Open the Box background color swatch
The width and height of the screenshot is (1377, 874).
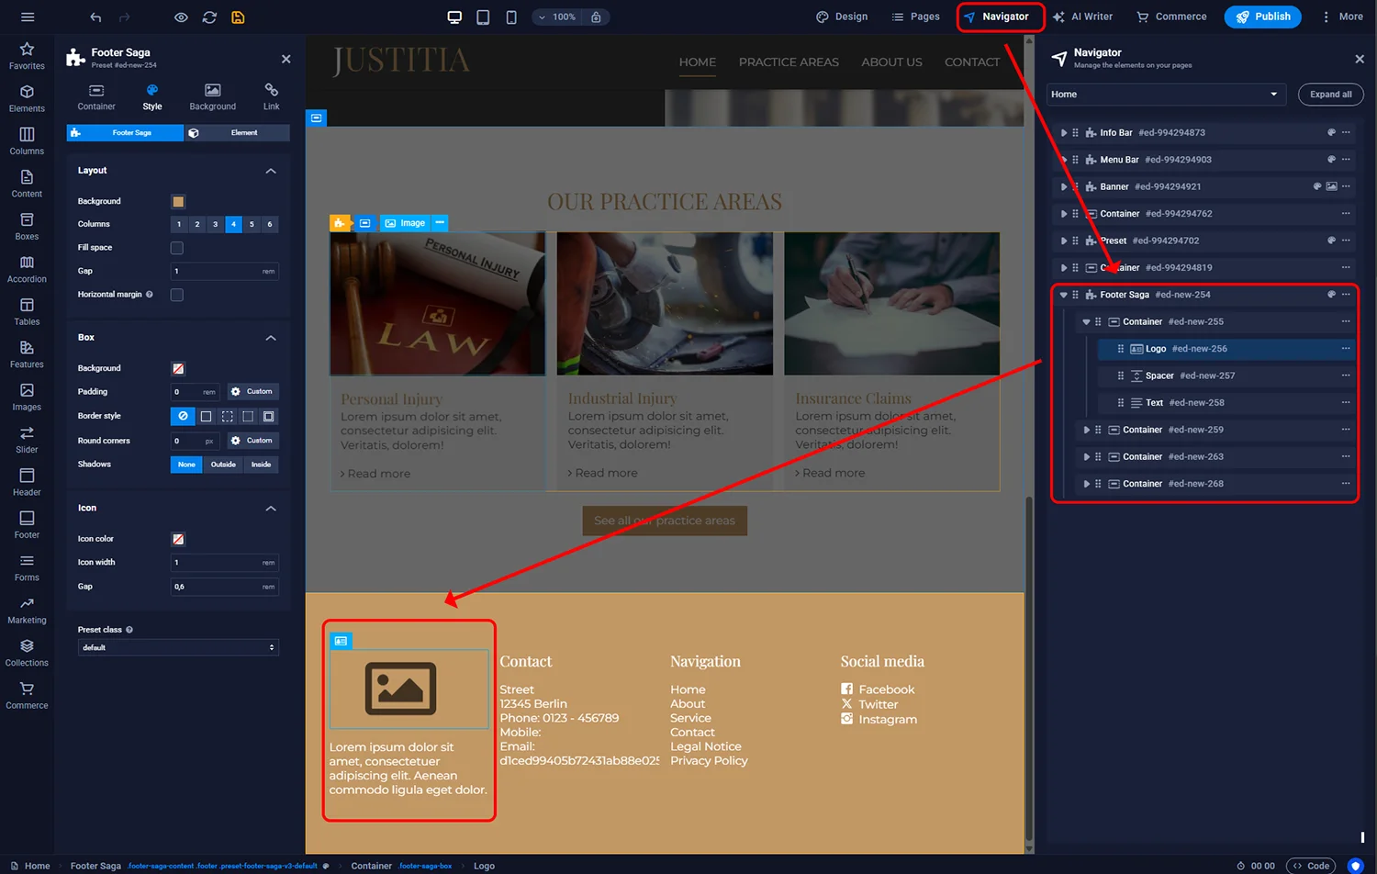click(x=177, y=368)
